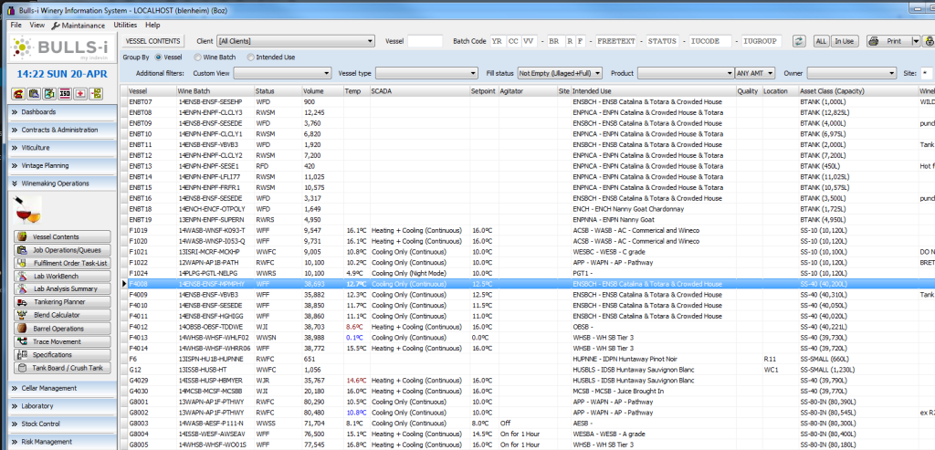
Task: Open the Utilities menu
Action: point(125,25)
